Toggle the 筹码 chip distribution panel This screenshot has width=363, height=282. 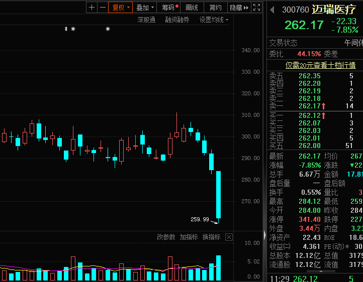[x=170, y=8]
